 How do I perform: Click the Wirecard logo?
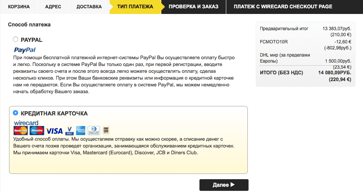point(26,123)
